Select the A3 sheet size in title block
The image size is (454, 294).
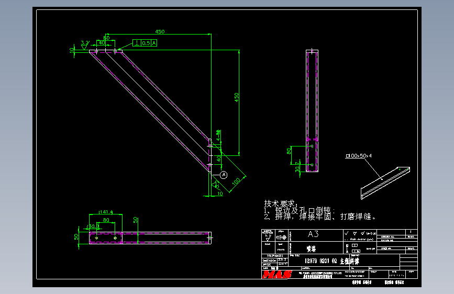313,234
